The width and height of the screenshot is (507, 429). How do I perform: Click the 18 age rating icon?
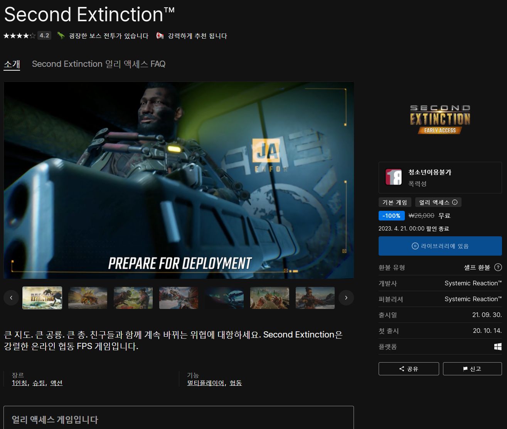(394, 177)
